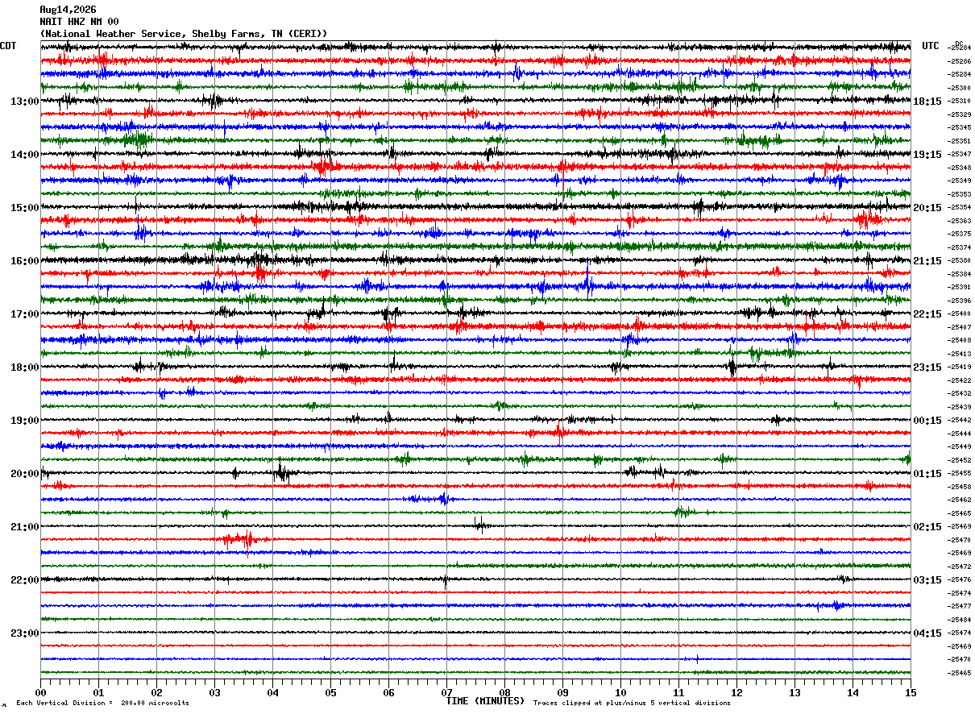Image resolution: width=975 pixels, height=714 pixels.
Task: Click the DC offset value -25363
Action: (959, 221)
